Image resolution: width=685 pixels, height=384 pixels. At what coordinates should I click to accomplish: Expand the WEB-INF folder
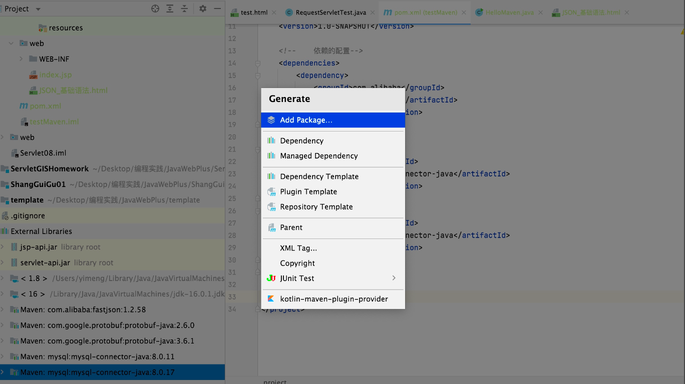[x=21, y=59]
